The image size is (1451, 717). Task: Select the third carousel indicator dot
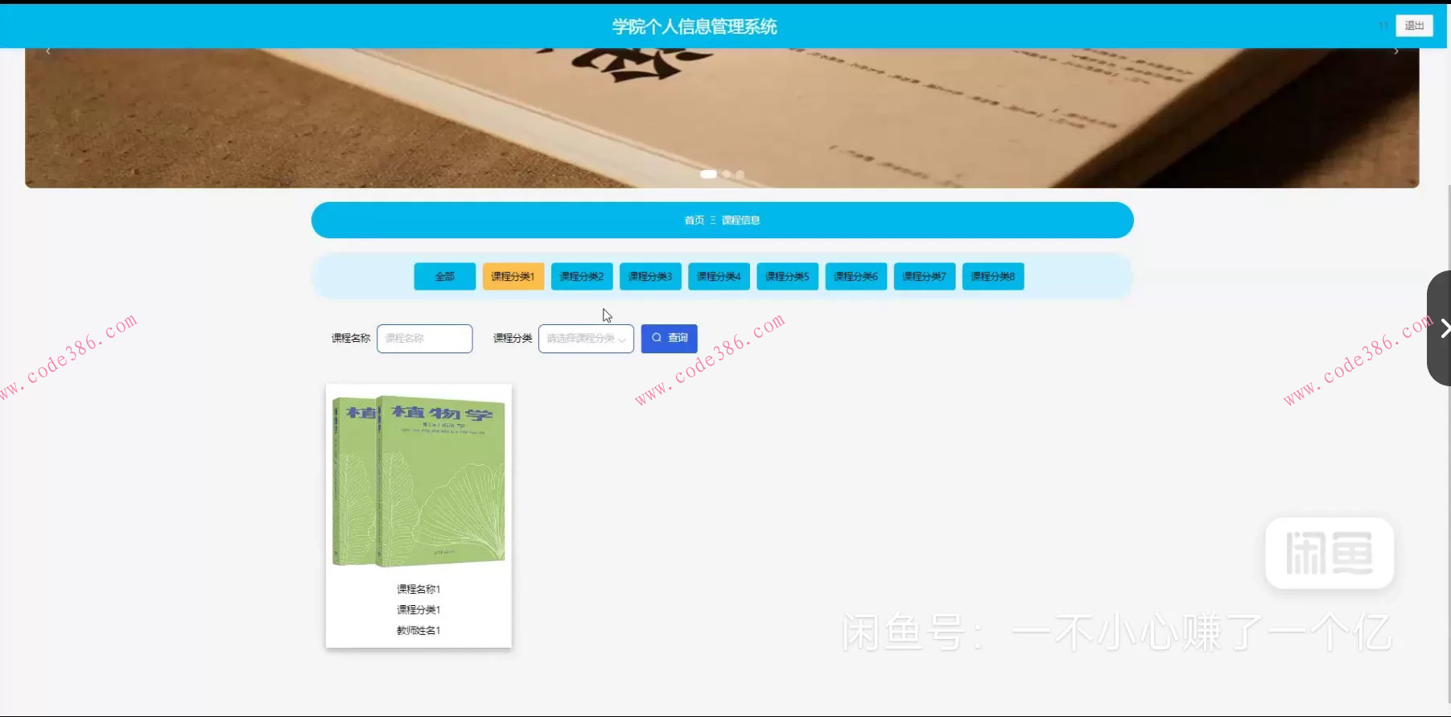coord(740,174)
